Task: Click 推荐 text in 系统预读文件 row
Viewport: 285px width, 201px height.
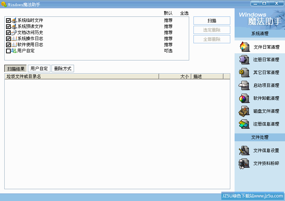Action: (x=168, y=26)
